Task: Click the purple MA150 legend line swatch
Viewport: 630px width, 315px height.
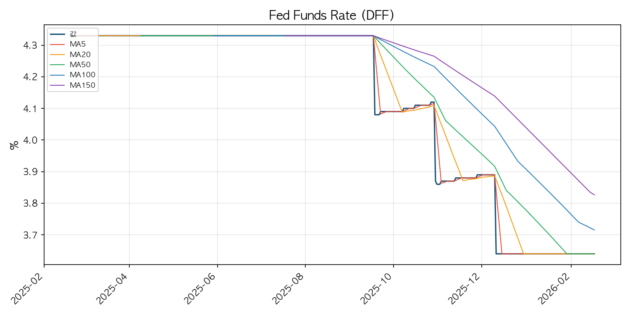Action: coord(58,85)
